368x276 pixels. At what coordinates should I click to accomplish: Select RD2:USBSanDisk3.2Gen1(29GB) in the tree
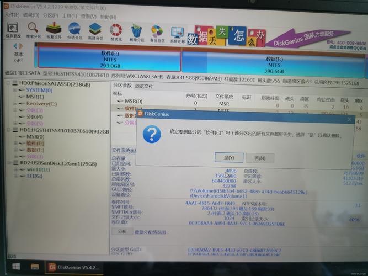click(58, 163)
